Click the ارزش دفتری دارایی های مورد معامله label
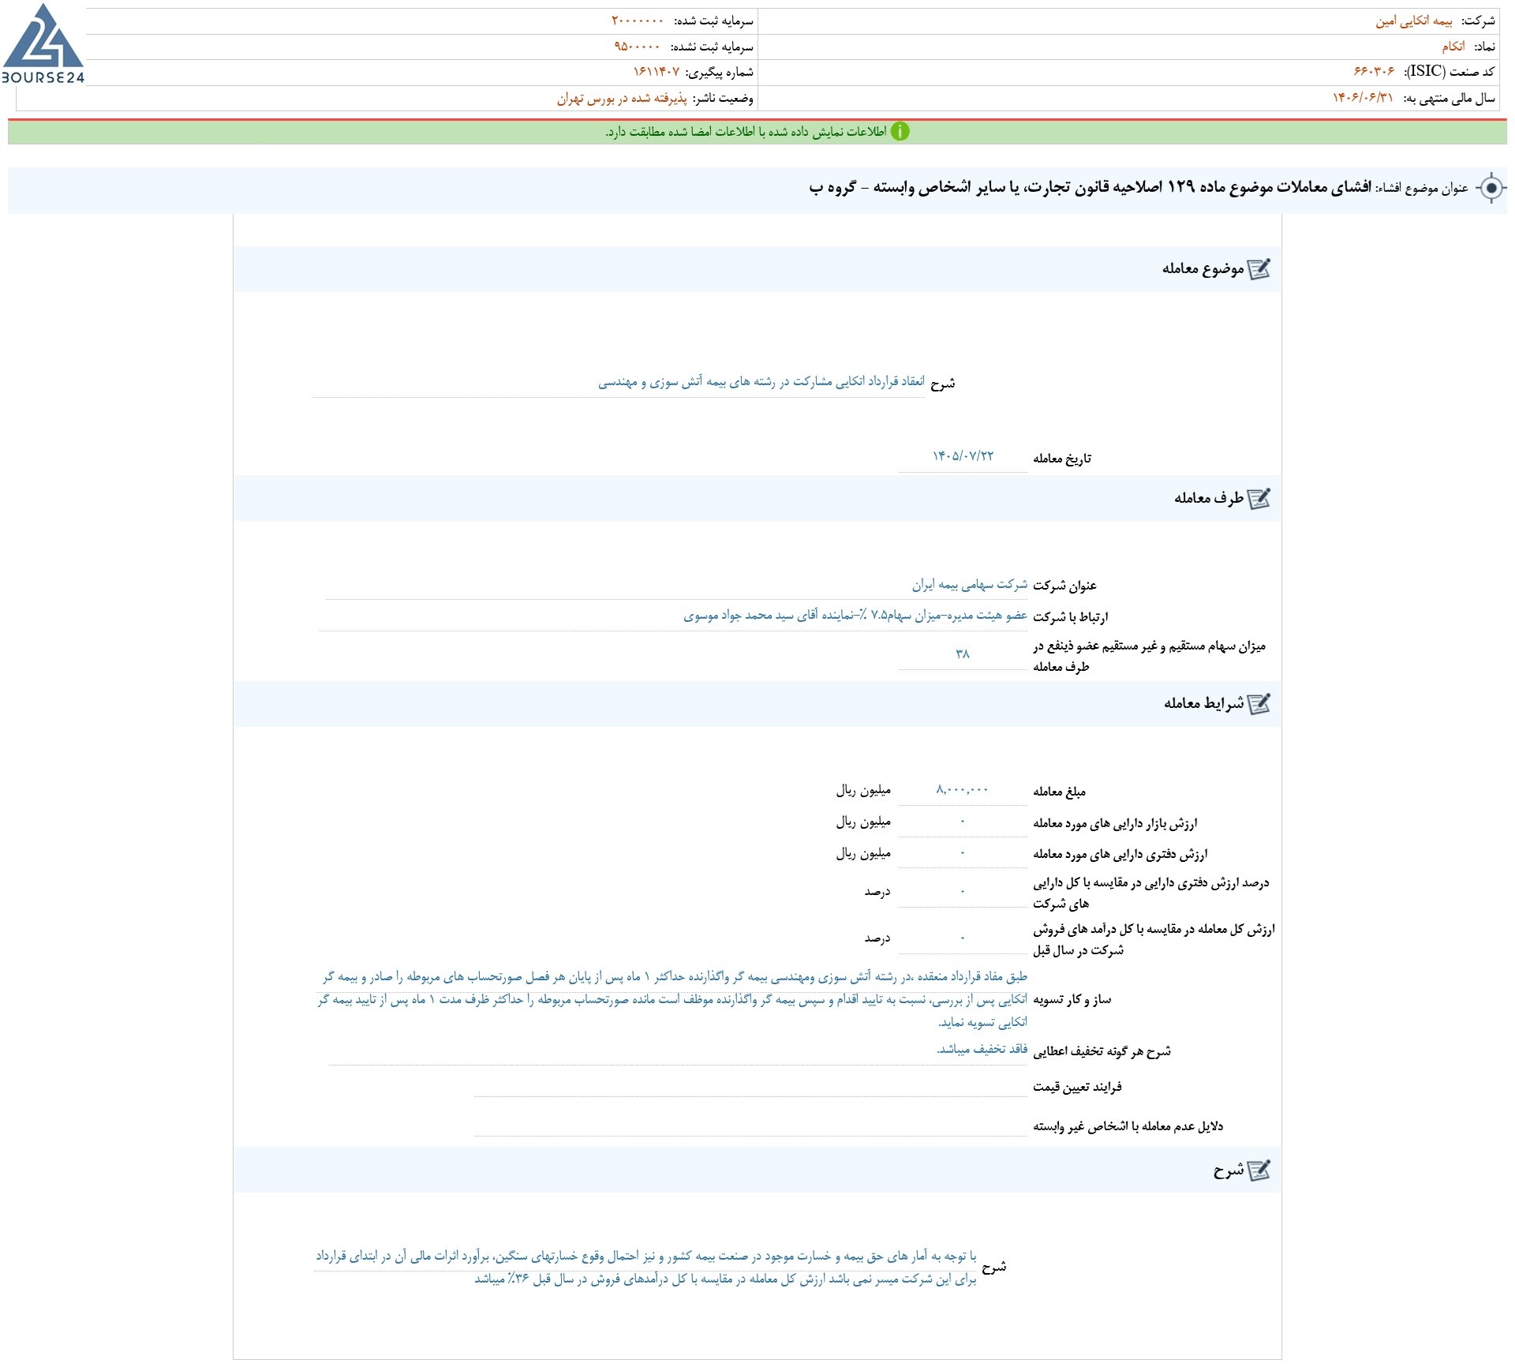Screen dimensions: 1515x1367 point(1120,854)
